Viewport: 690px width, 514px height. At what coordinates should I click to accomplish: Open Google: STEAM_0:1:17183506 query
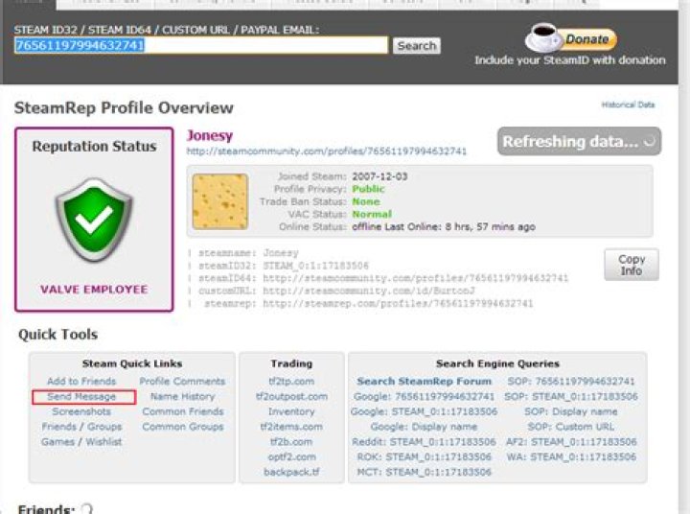point(424,411)
